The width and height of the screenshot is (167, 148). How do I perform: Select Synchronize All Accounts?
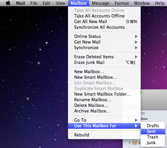[x=104, y=27]
